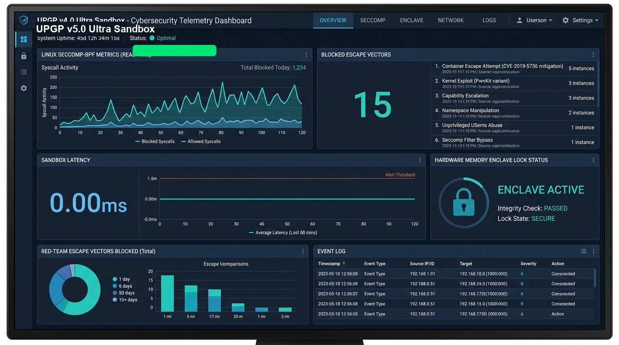The height and width of the screenshot is (345, 619).
Task: Click the Timestamp sort arrow
Action: (344, 264)
